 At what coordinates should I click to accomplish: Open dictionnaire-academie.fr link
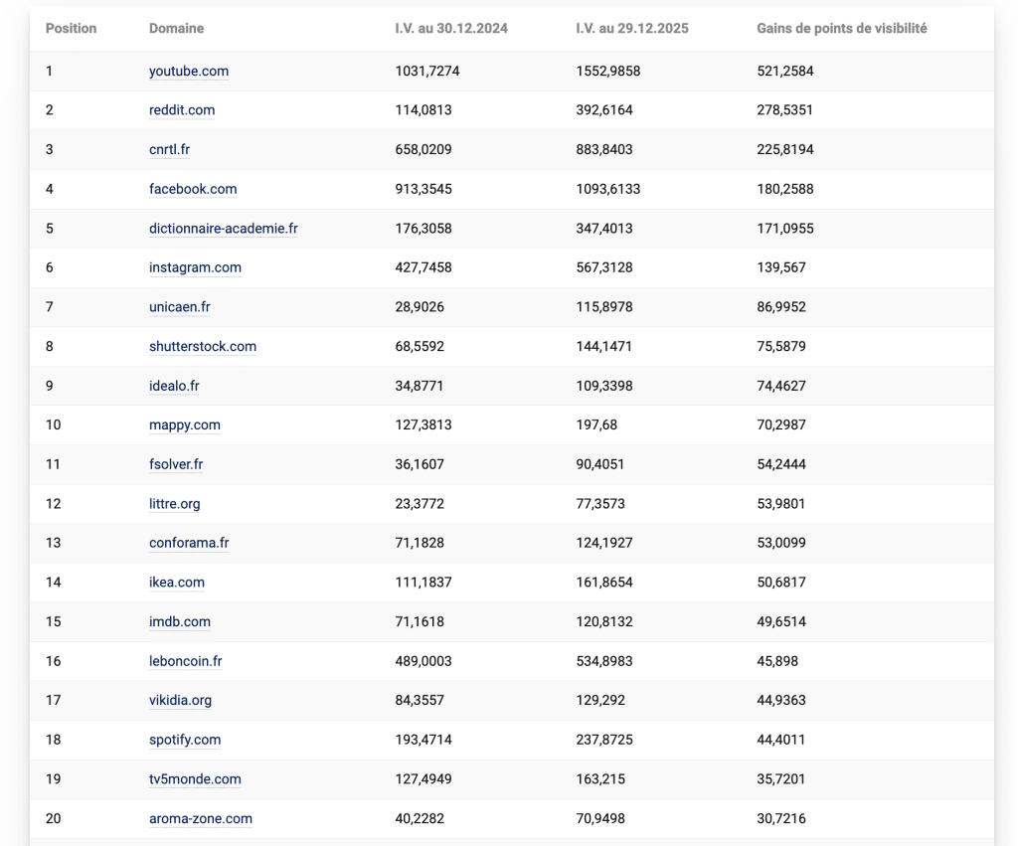[x=224, y=229]
